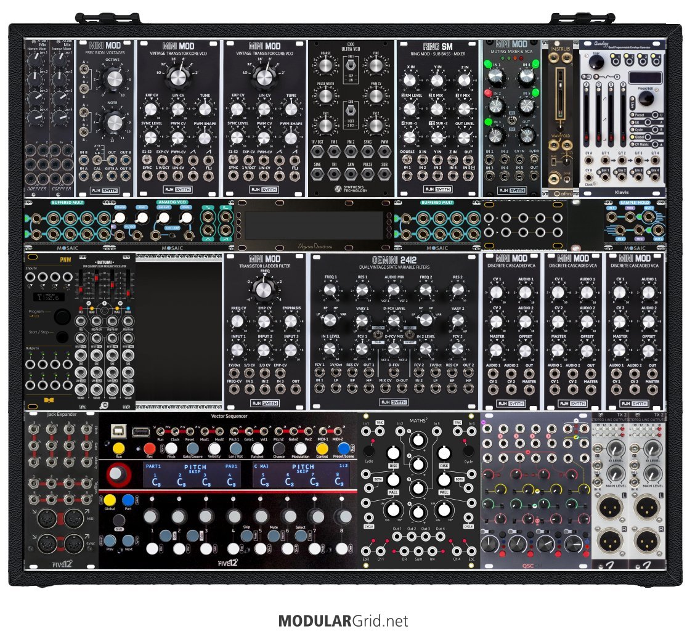Click left Cycle button on MATHS module
Image resolution: width=687 pixels, height=634 pixels.
click(369, 451)
